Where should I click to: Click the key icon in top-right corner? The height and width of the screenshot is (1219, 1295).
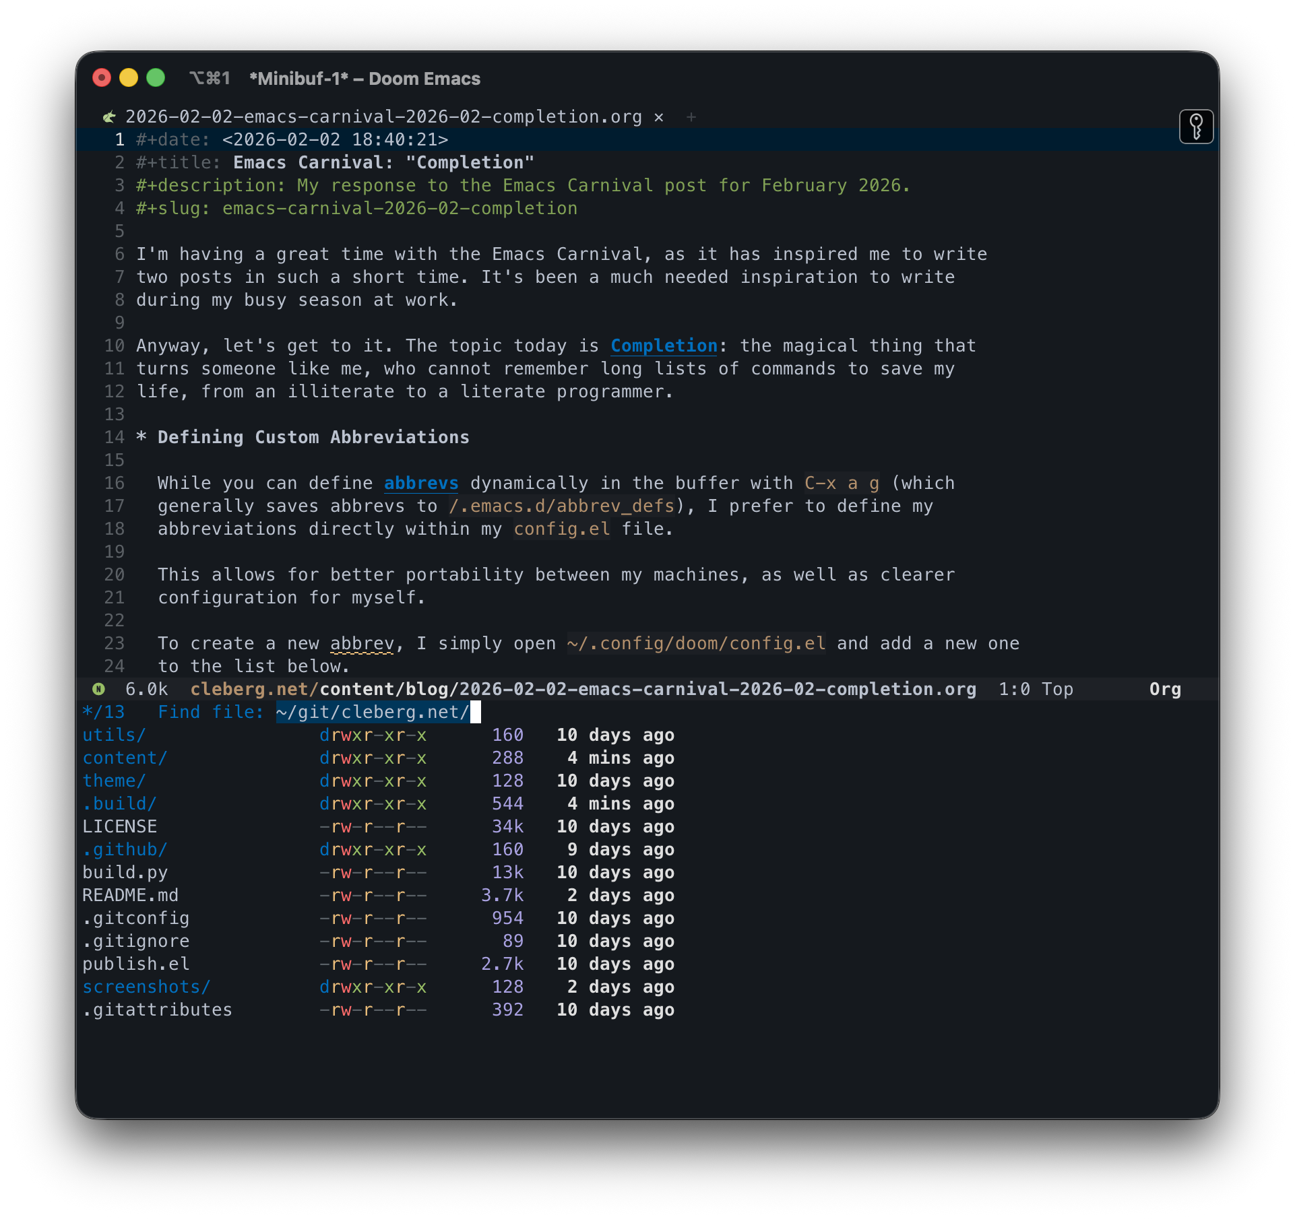(x=1196, y=127)
